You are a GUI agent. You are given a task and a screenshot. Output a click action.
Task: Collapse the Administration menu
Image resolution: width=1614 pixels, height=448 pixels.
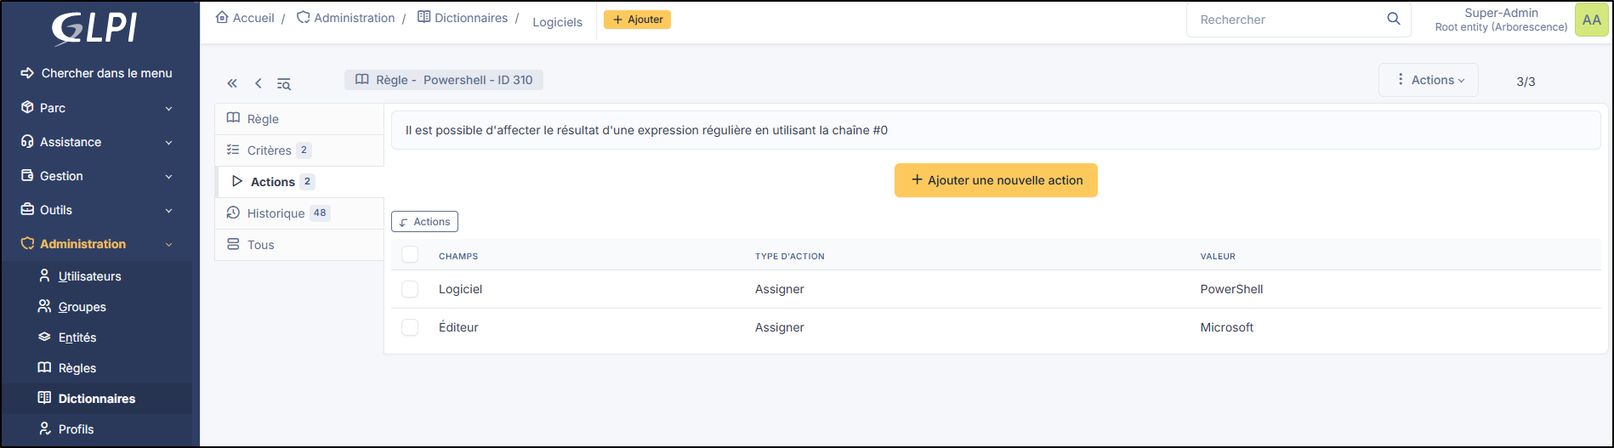(96, 244)
